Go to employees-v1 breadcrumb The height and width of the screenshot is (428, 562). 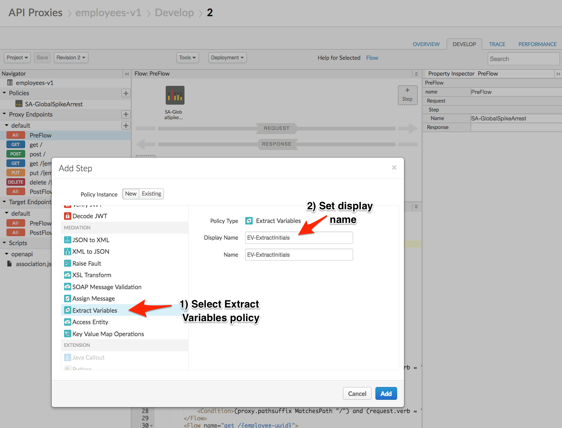tap(108, 13)
